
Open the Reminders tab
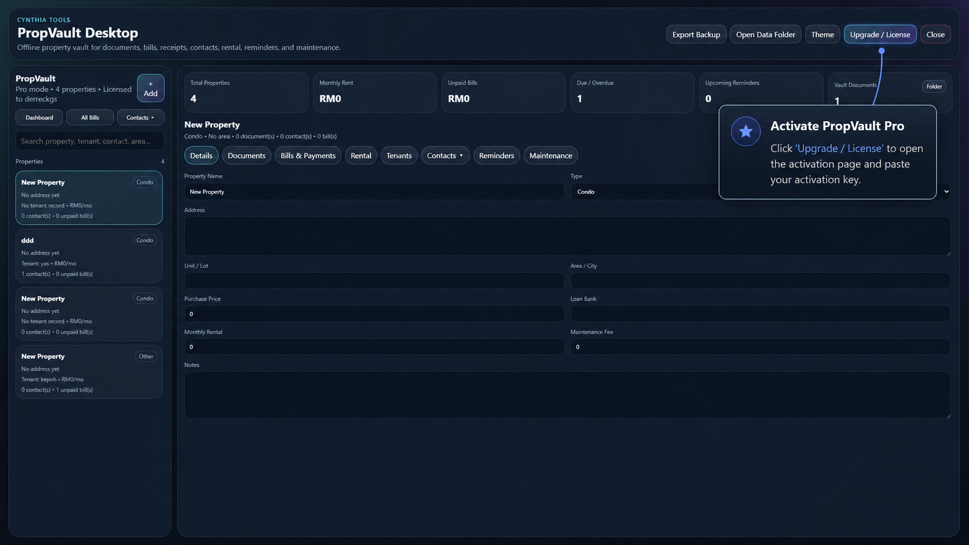click(496, 155)
